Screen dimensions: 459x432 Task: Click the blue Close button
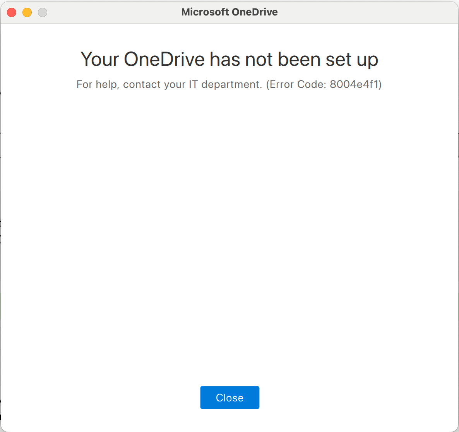point(229,398)
